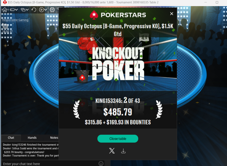The image size is (227, 166).
Task: Expand the hand replayer play dropdown
Action: pyautogui.click(x=43, y=10)
